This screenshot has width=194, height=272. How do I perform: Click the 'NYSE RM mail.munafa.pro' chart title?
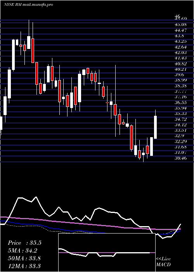28,5
